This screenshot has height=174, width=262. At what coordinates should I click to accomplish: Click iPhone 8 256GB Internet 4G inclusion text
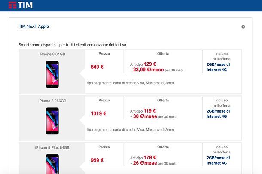(x=221, y=114)
